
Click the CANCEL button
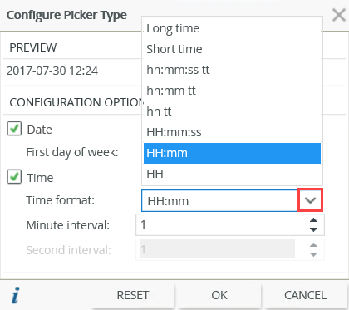[x=305, y=295]
